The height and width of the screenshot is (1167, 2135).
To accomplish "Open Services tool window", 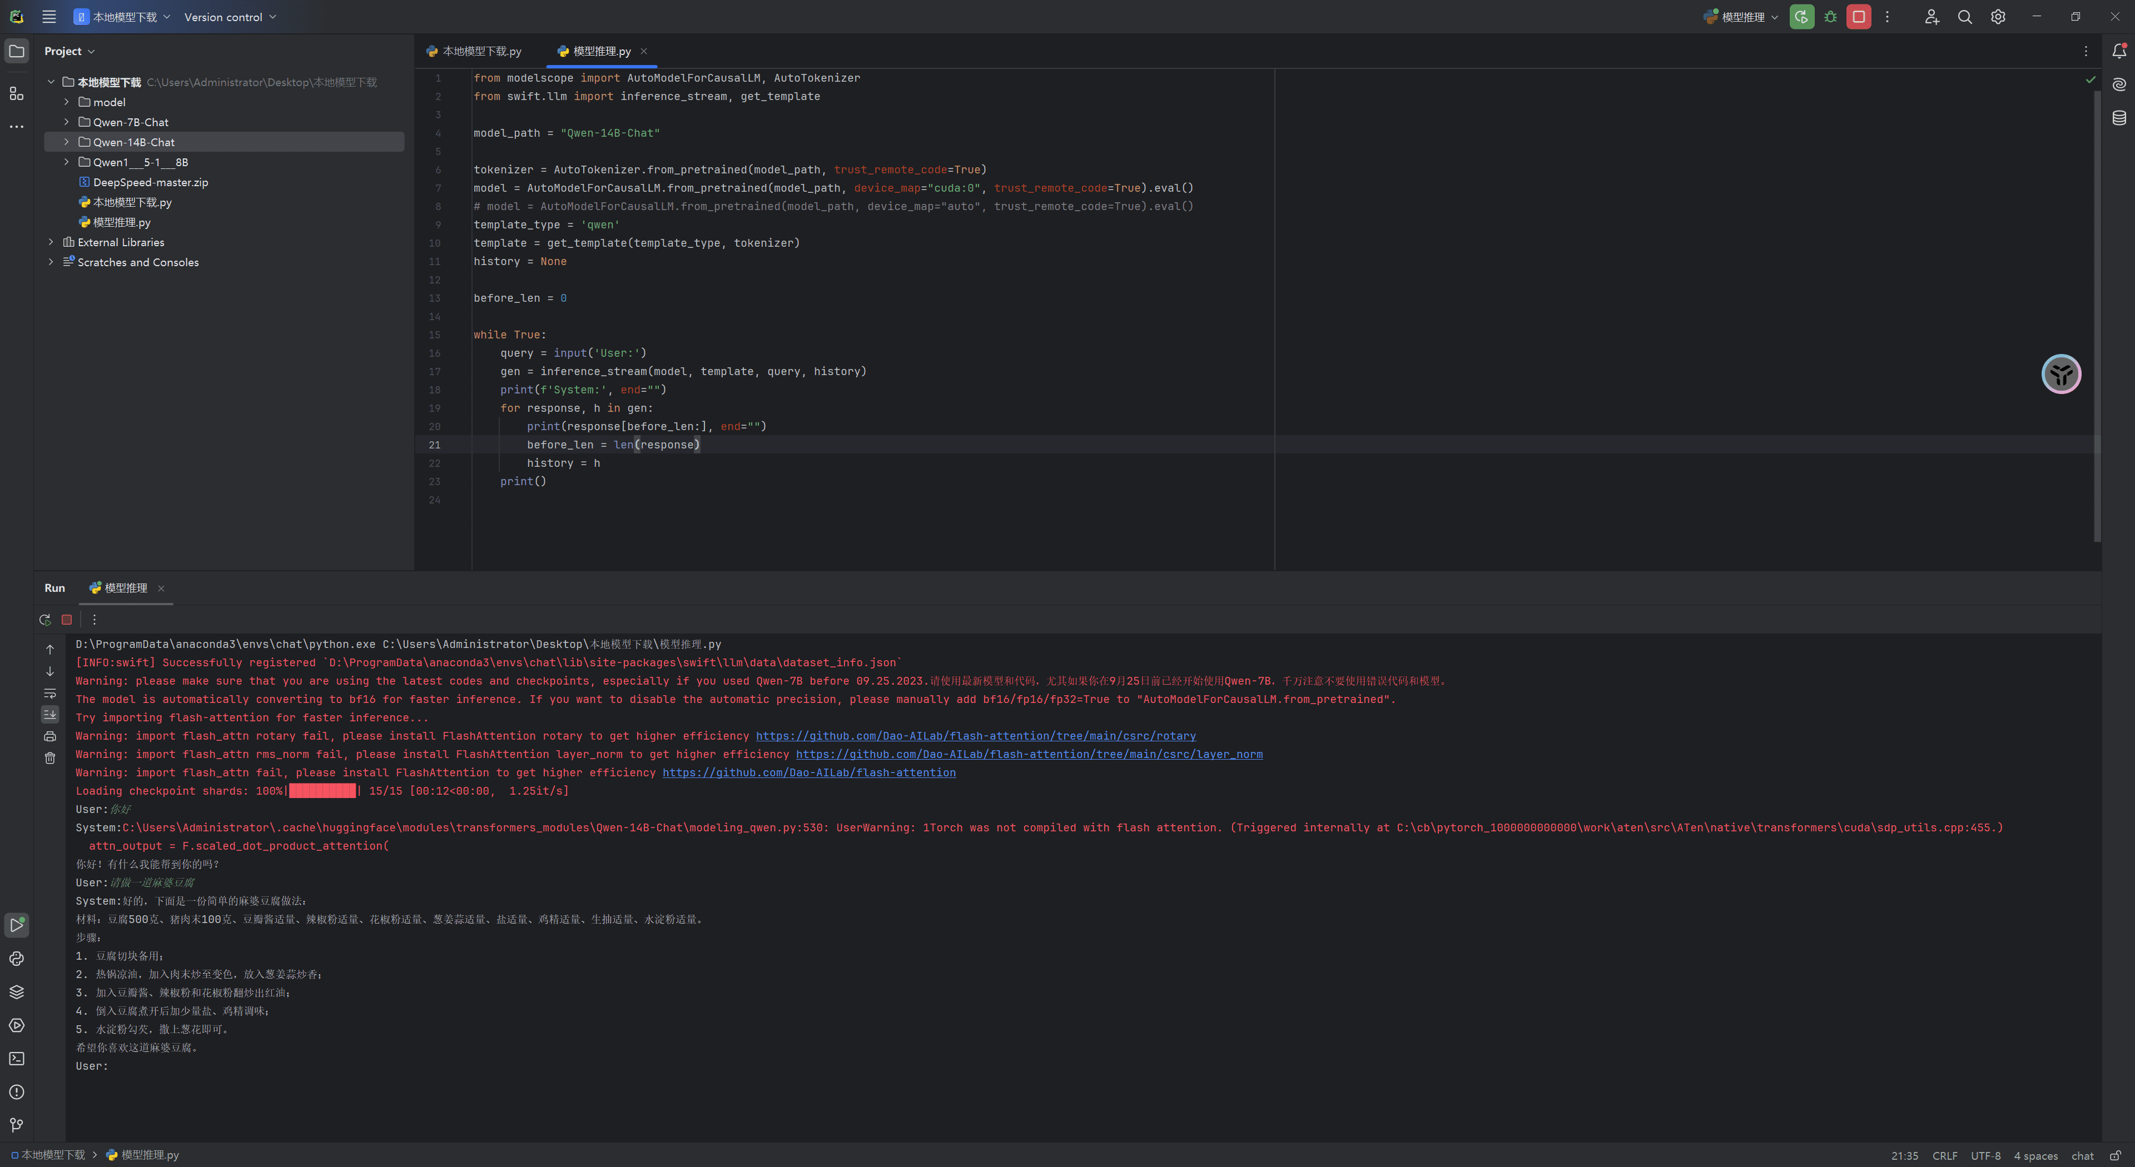I will click(17, 1025).
